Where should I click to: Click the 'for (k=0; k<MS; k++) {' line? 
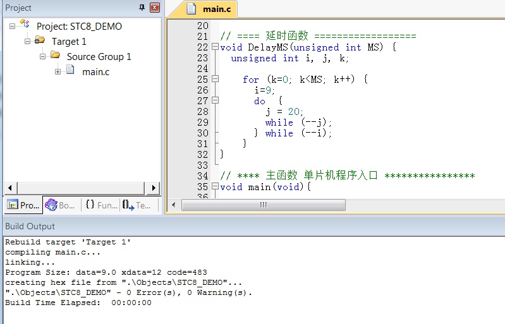tap(305, 79)
